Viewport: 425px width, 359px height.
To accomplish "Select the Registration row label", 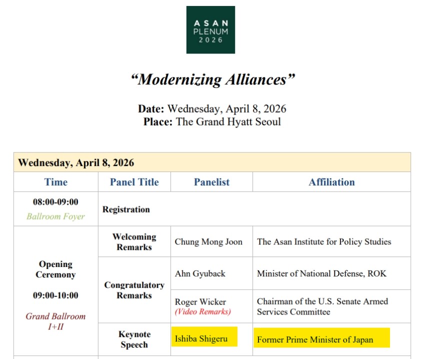I will pyautogui.click(x=126, y=209).
